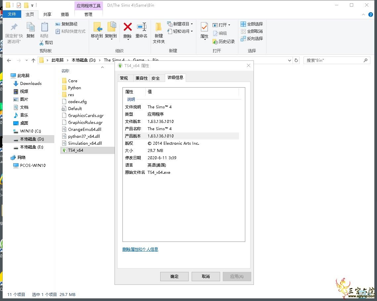Screen dimensions: 377x301
Task: Select the File version (文件版本) row
Action: [x=181, y=122]
